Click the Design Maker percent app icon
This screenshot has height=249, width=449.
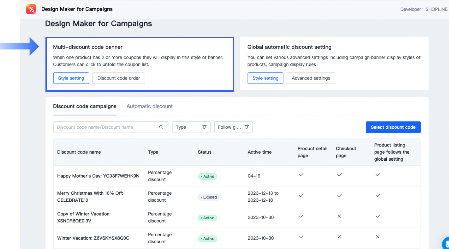coord(31,9)
